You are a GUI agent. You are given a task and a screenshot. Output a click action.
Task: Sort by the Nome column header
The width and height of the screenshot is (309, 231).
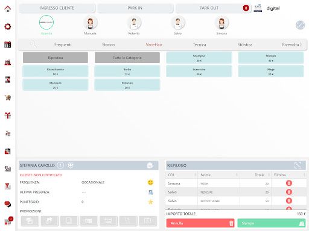[218, 175]
